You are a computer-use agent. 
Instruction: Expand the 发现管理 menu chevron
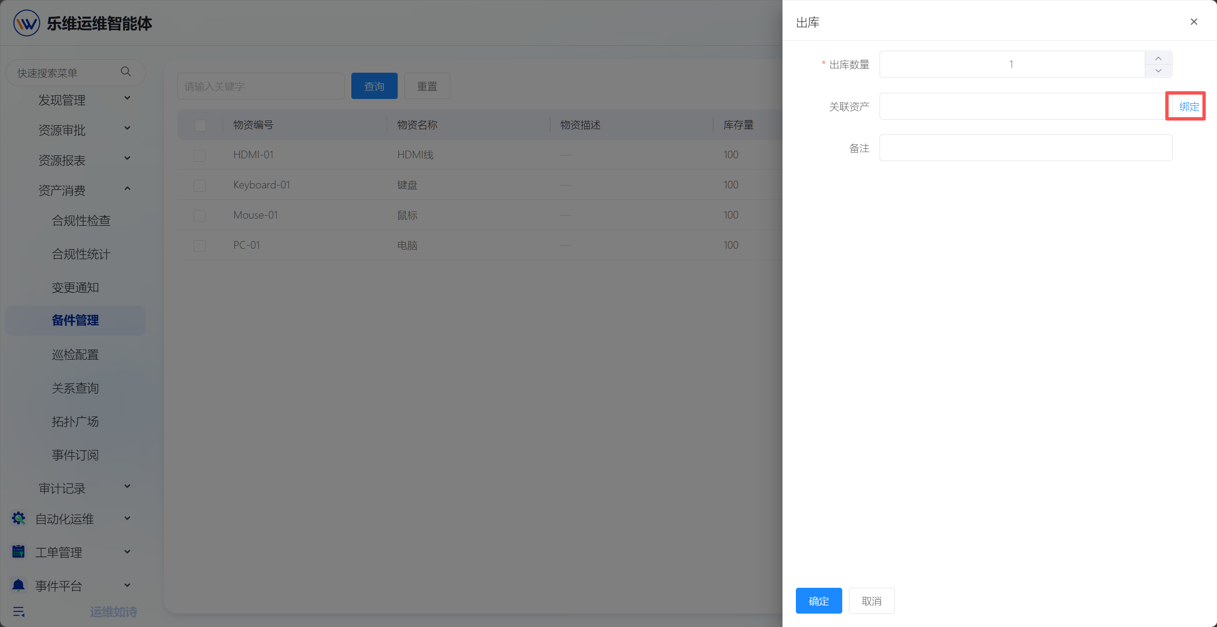coord(127,98)
